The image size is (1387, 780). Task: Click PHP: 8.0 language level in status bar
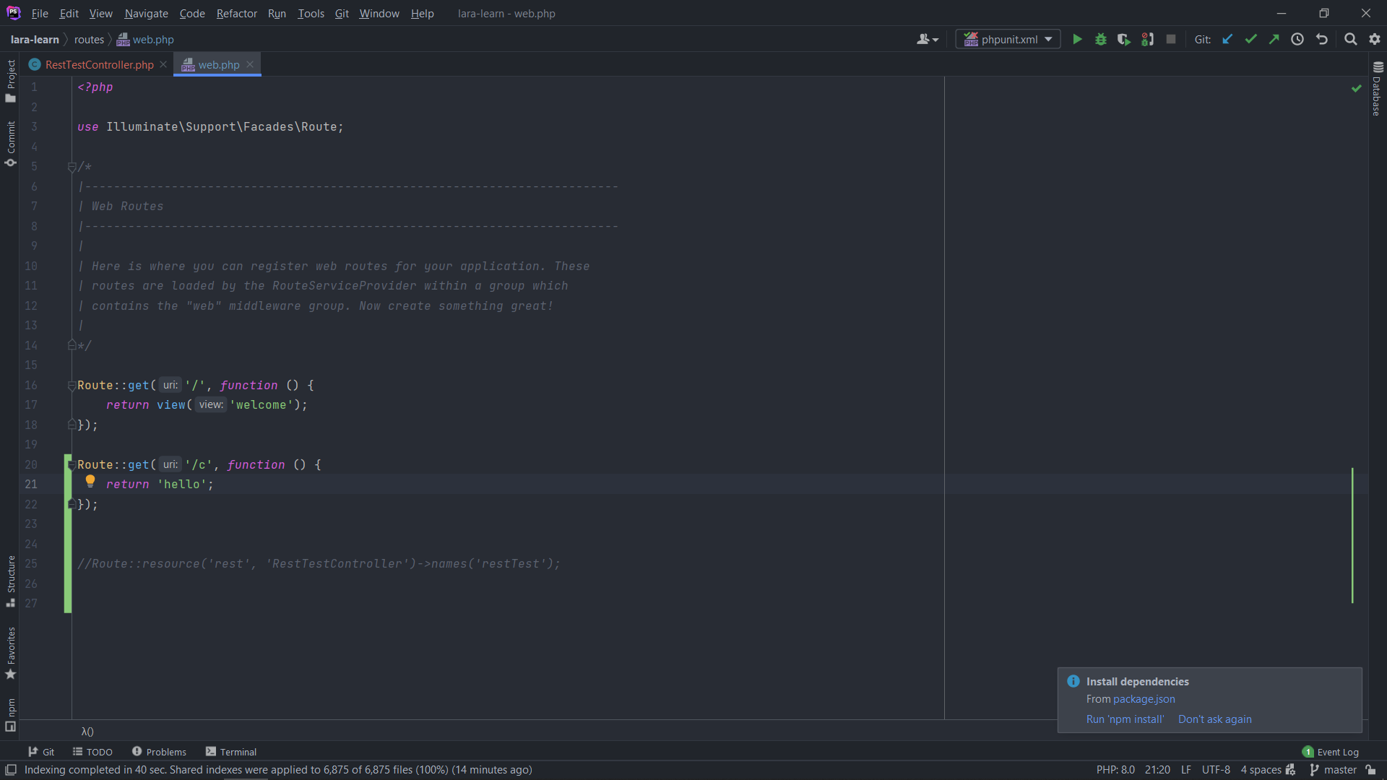tap(1115, 770)
